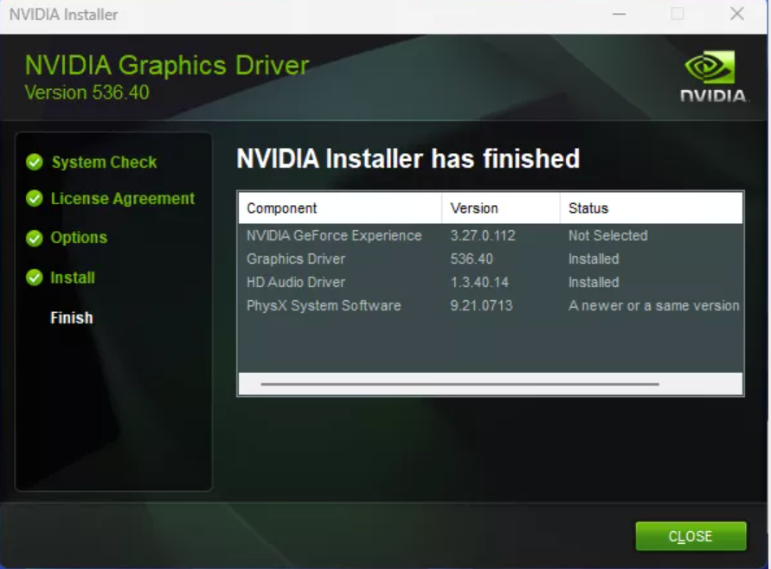Click the horizontal scrollbar under component table
Viewport: 771px width, 569px height.
[459, 384]
